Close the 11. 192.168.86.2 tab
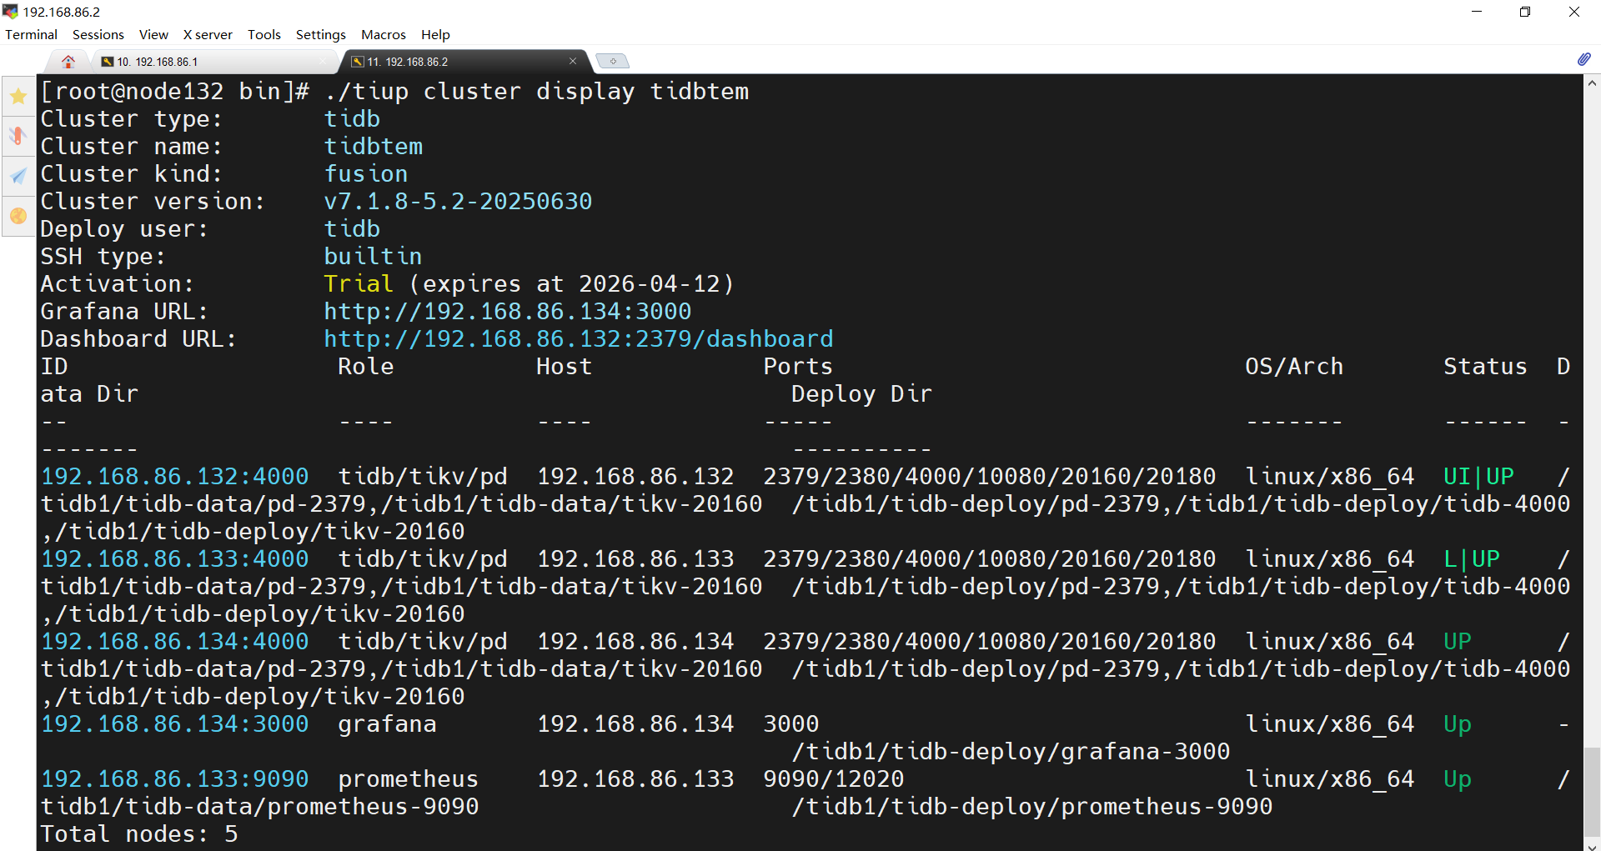The height and width of the screenshot is (851, 1601). tap(573, 62)
